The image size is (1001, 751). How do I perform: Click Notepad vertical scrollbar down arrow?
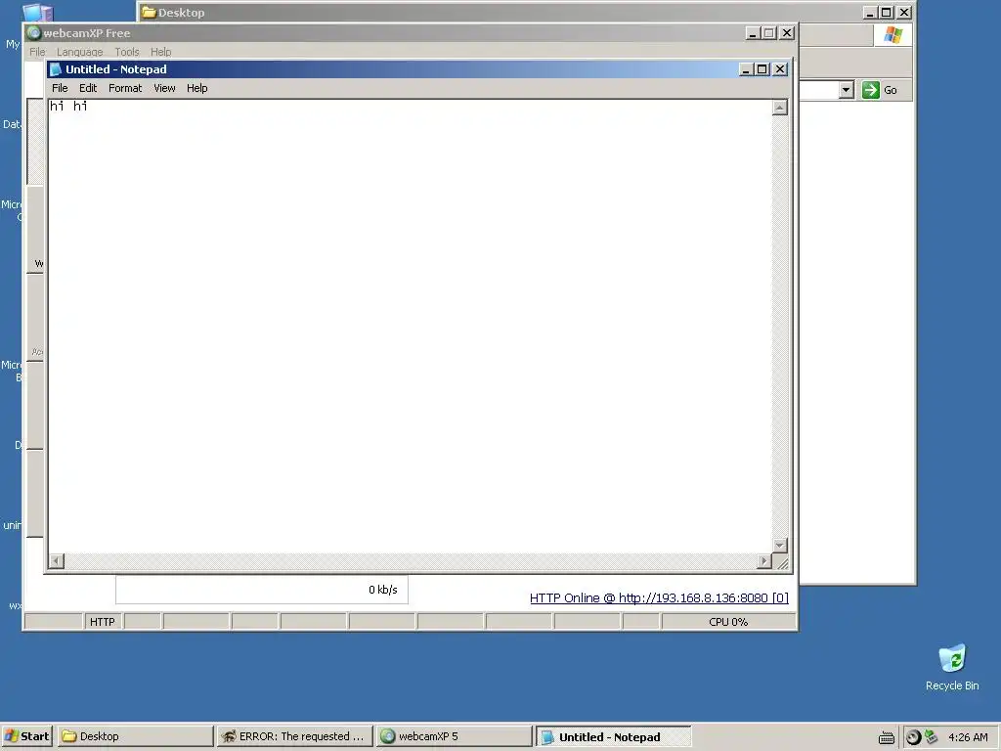pos(779,546)
